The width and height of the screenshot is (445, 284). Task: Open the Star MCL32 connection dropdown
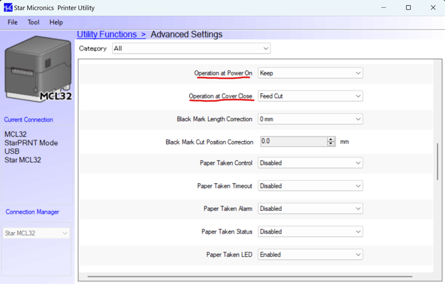[36, 233]
